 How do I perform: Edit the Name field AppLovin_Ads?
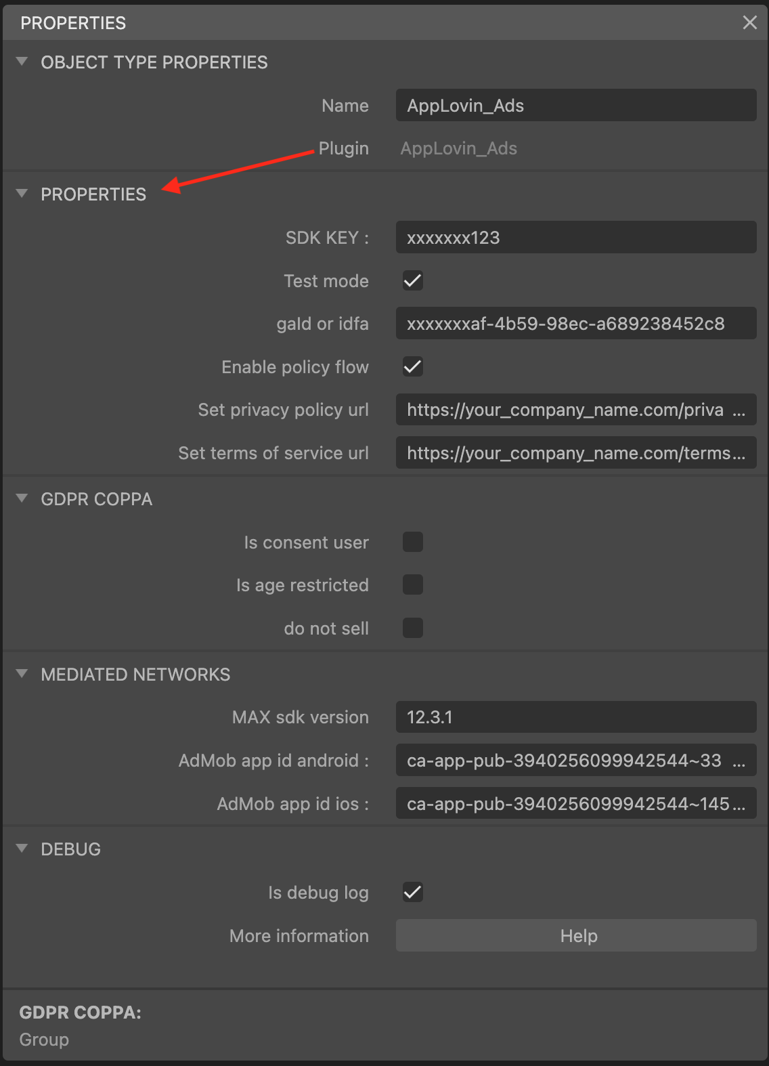(x=575, y=106)
